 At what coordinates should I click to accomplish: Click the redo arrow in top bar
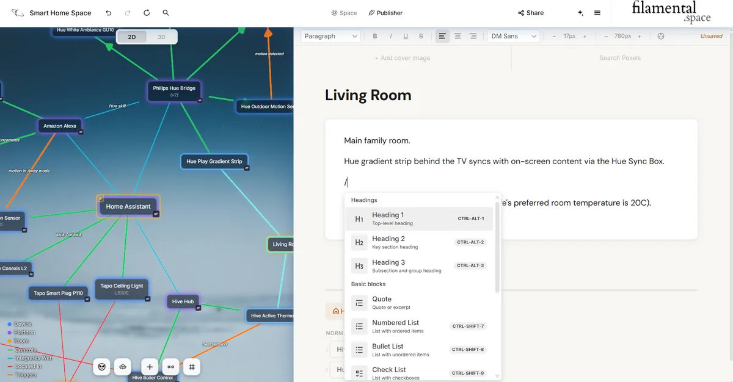pos(128,13)
